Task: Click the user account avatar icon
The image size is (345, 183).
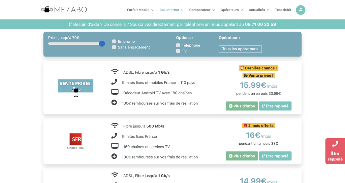Action: click(x=300, y=10)
